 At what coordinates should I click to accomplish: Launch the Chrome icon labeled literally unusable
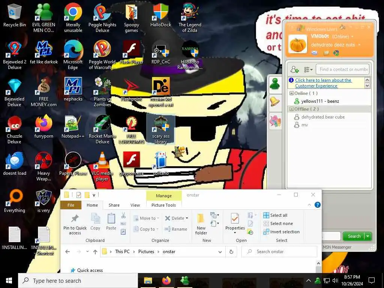tap(73, 18)
